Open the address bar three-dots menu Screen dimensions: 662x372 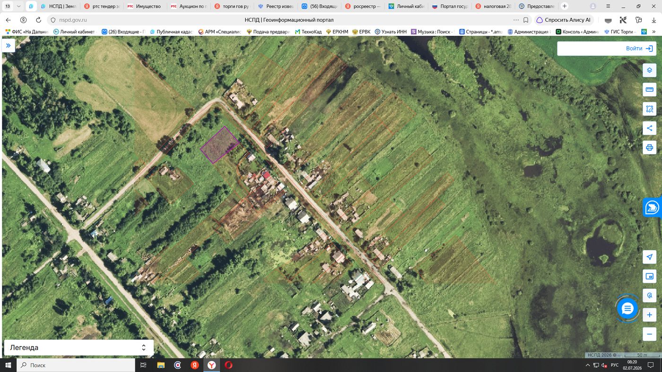(516, 20)
